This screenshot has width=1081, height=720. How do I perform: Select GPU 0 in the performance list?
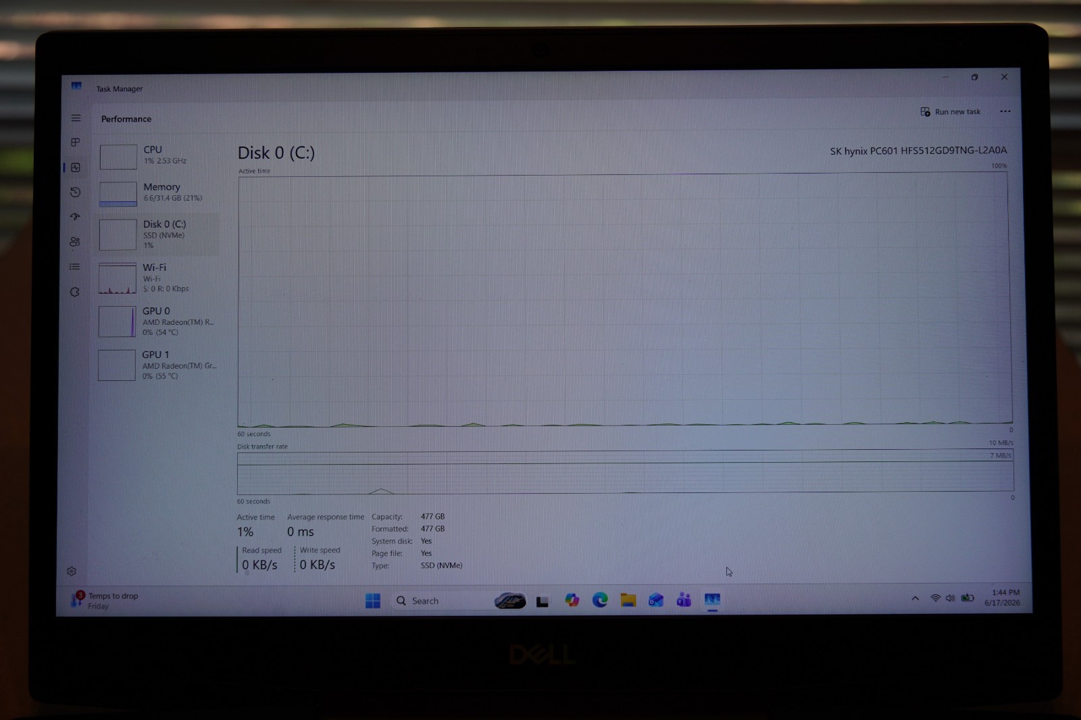pos(158,322)
